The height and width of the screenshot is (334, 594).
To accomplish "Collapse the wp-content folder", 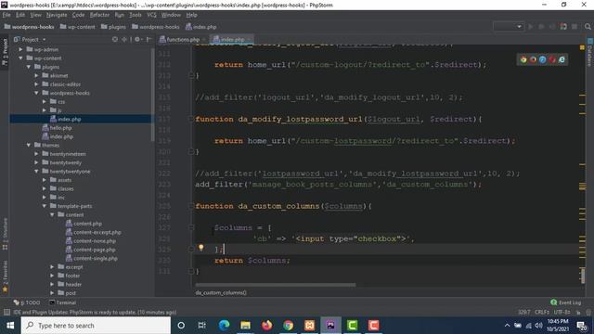I will point(20,58).
